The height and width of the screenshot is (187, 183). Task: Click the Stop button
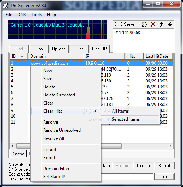pyautogui.click(x=39, y=49)
